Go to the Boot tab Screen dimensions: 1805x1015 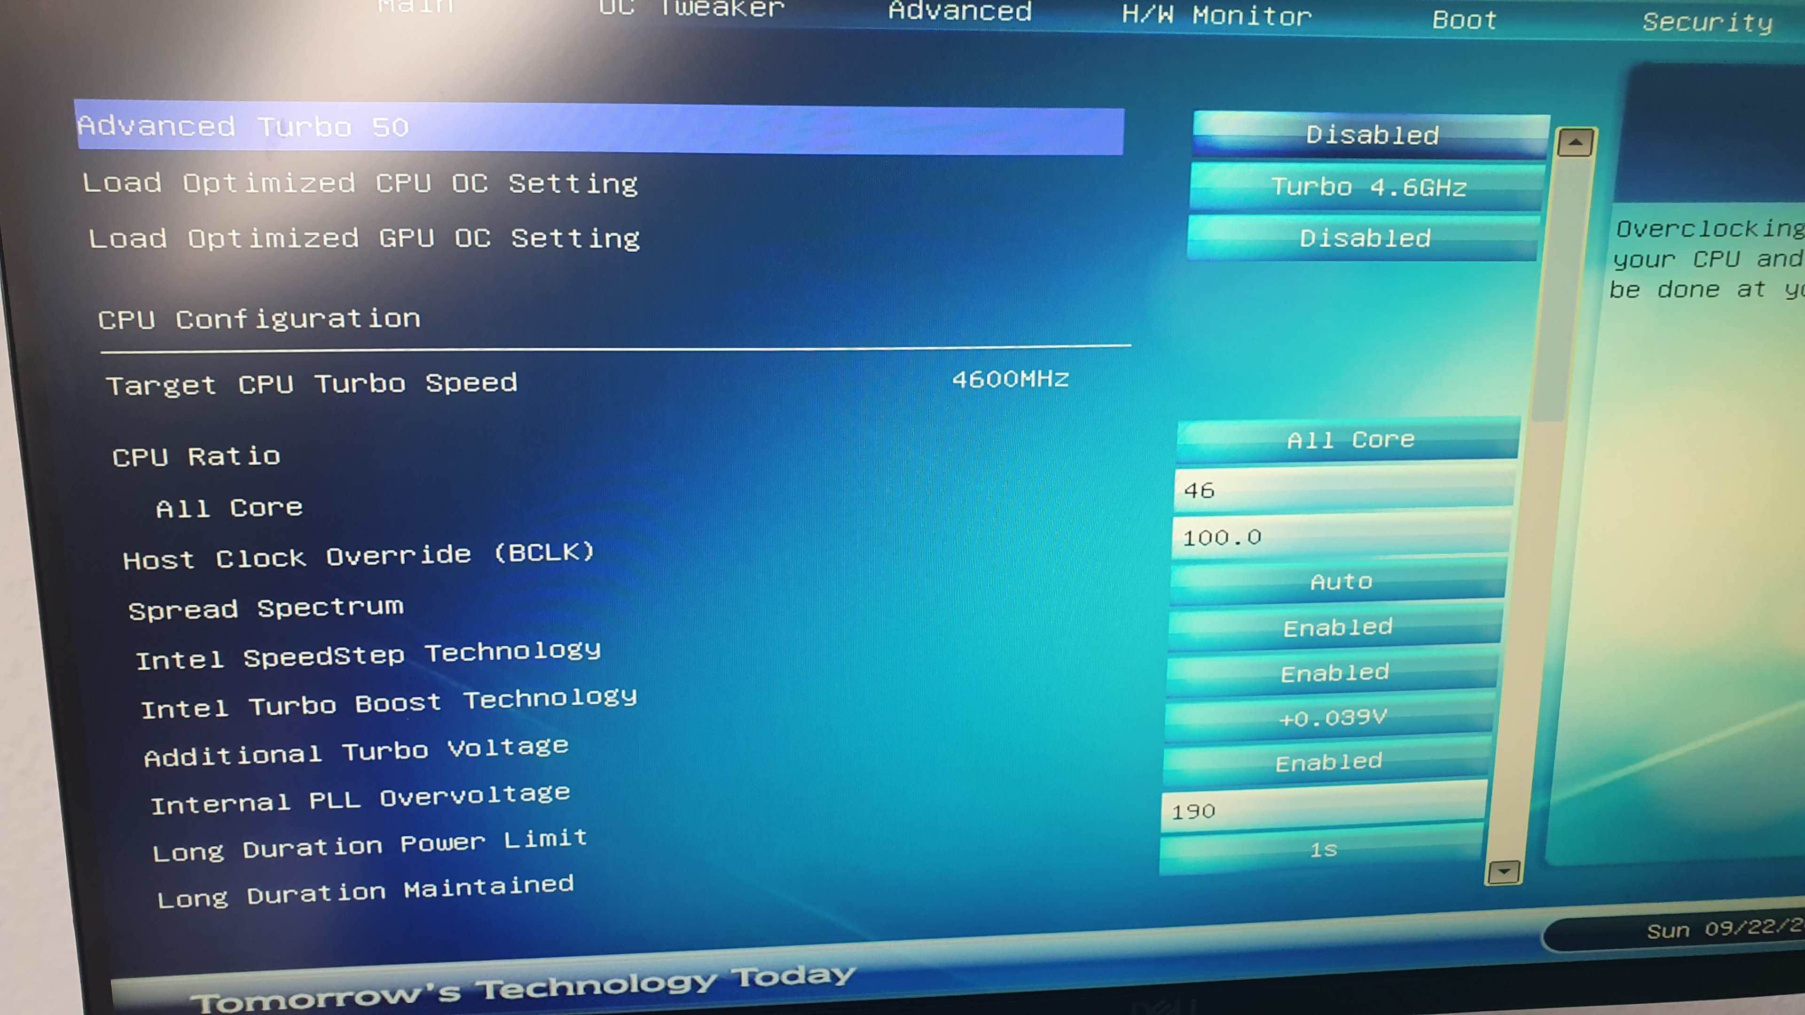coord(1464,20)
